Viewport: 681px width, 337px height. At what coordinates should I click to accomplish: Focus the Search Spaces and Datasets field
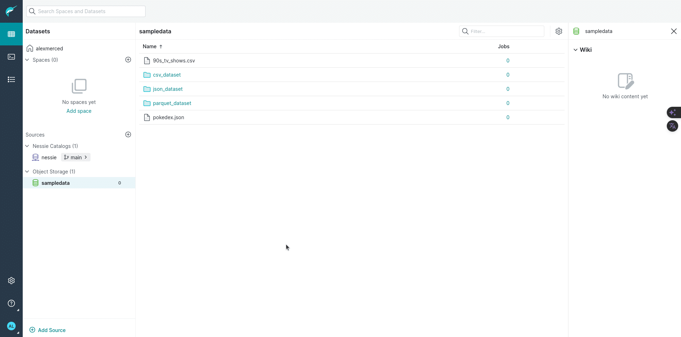coord(86,11)
